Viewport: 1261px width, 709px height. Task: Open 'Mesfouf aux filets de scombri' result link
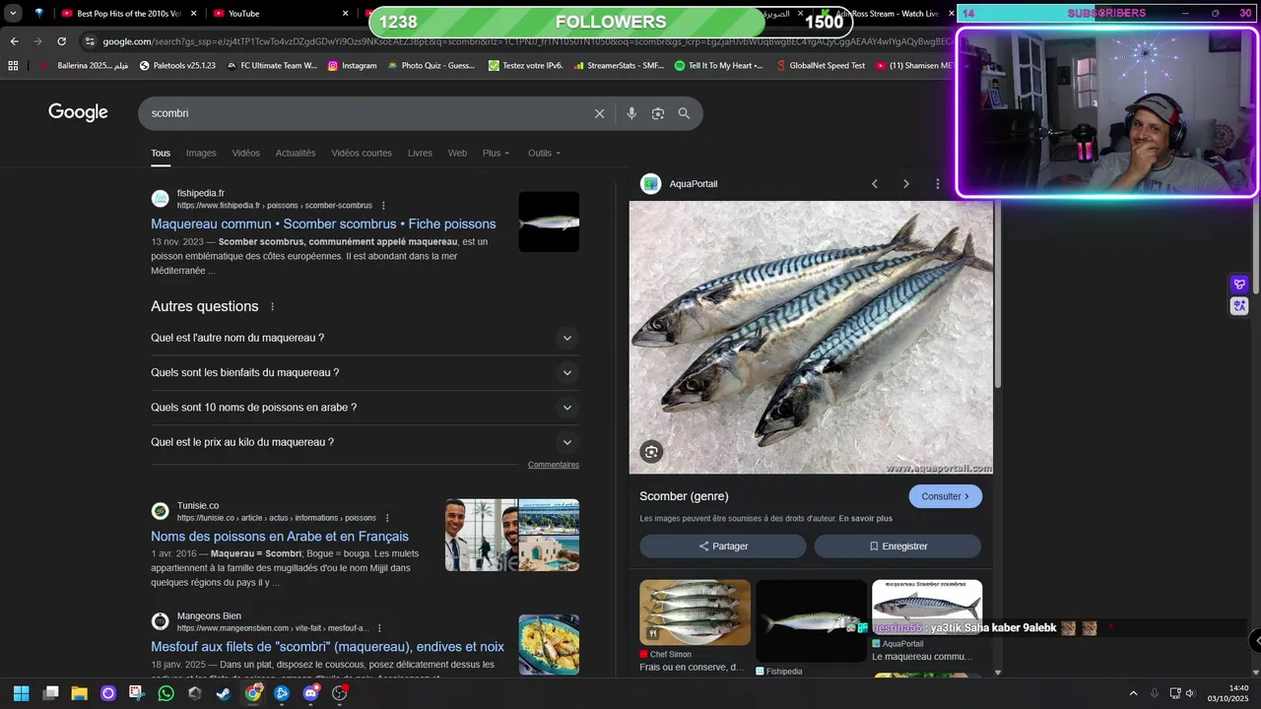(x=327, y=647)
